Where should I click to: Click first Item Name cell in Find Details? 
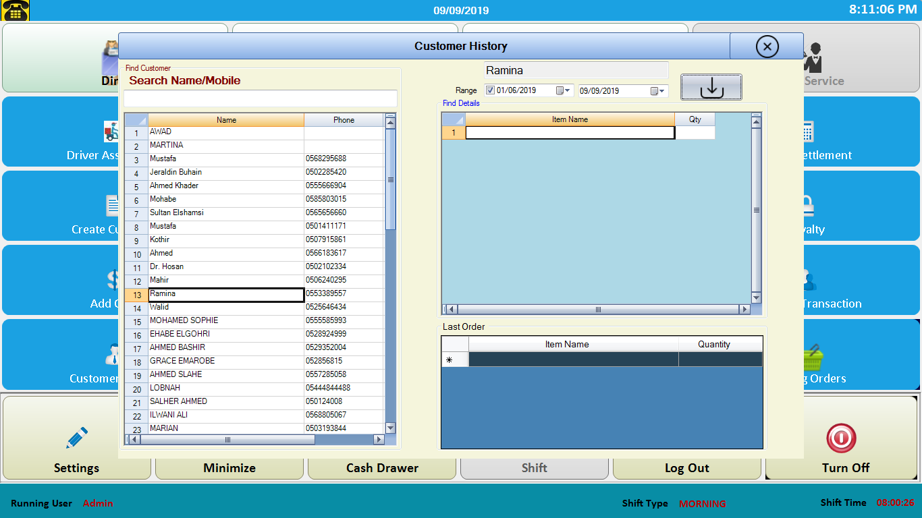570,133
